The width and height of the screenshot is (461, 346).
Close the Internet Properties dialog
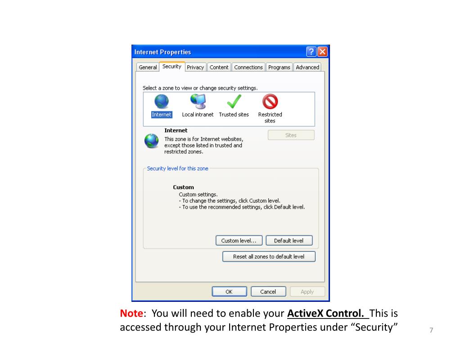pyautogui.click(x=322, y=52)
